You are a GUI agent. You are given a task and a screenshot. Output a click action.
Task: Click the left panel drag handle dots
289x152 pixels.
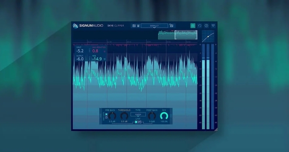point(100,116)
